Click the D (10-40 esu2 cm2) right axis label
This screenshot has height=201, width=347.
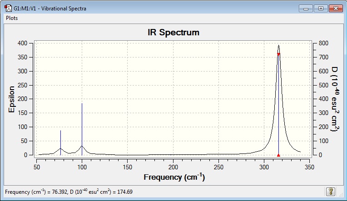[x=335, y=99]
